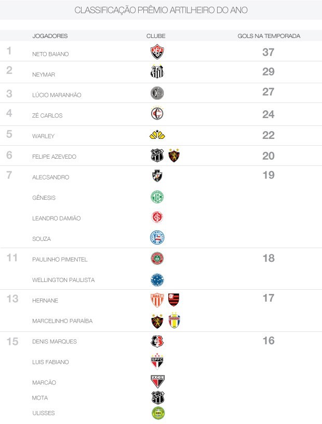Click Neto Baiano's Vitória club crest
The image size is (322, 424).
coord(157,52)
